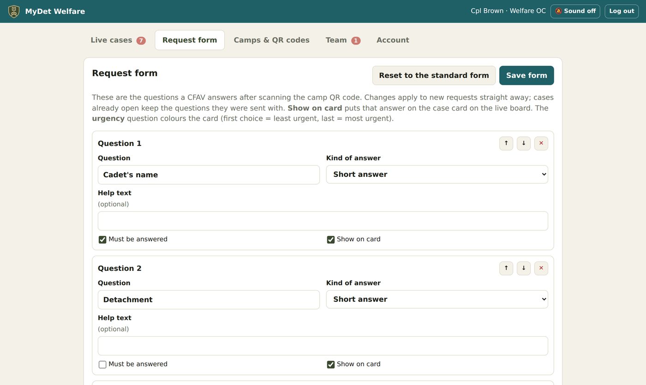646x385 pixels.
Task: Click Save form button
Action: pos(526,76)
